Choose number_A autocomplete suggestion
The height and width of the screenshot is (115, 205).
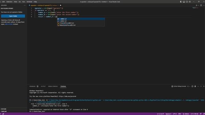pyautogui.click(x=81, y=19)
